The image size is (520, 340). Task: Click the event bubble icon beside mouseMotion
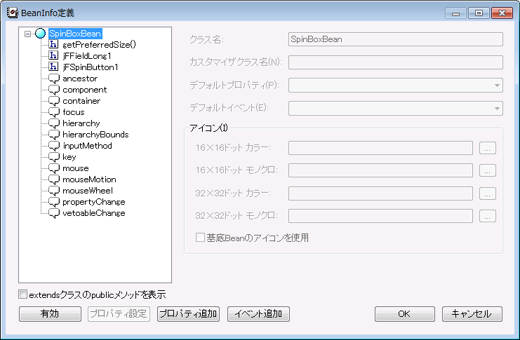pos(54,180)
